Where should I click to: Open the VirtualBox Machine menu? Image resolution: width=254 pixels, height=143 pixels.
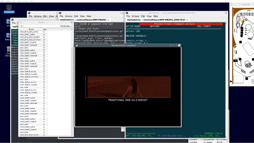coord(8,1)
